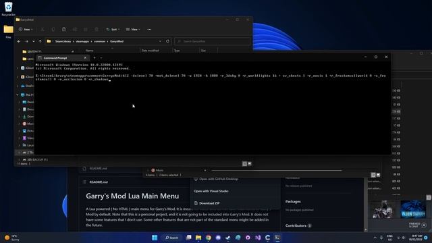The width and height of the screenshot is (432, 243).
Task: Open the Files folder on desktop
Action: [x=8, y=32]
